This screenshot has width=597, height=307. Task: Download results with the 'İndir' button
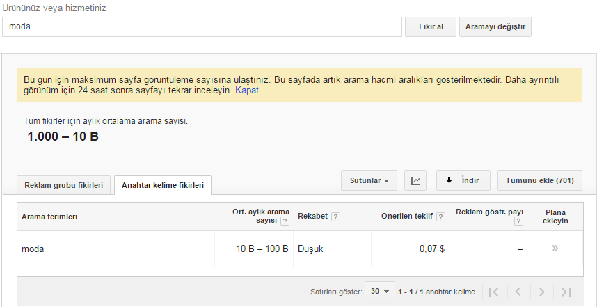tap(463, 180)
